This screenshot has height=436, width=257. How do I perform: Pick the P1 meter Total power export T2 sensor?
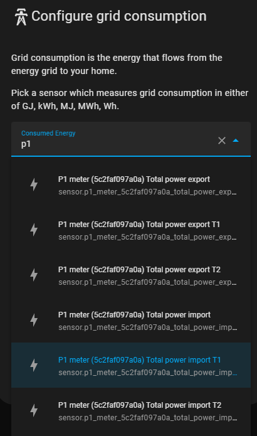131,275
